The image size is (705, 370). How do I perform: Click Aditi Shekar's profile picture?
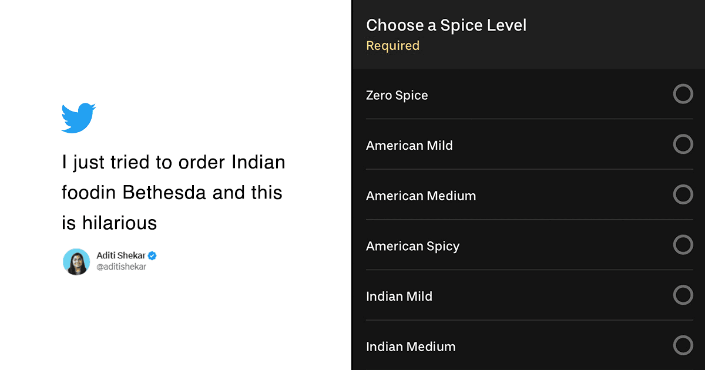(76, 260)
